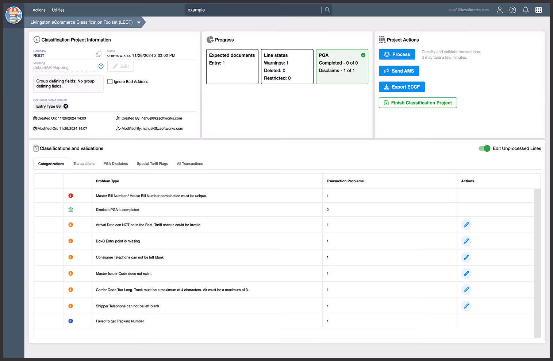
Task: Edit the Master Issuer Code problem
Action: 466,273
